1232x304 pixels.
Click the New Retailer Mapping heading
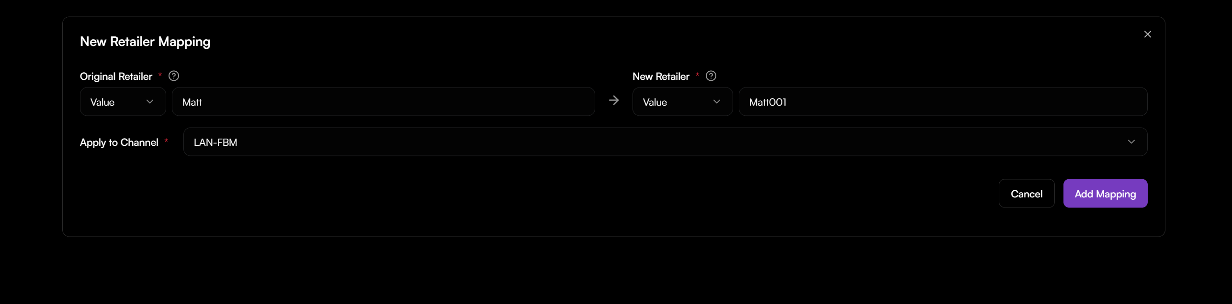(145, 42)
